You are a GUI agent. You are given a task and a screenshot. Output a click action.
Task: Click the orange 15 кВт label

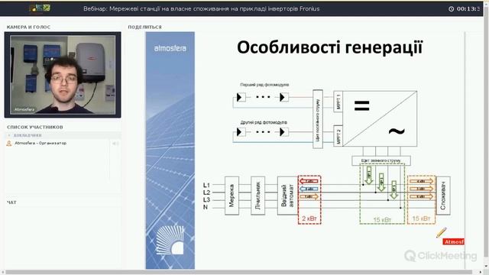click(421, 218)
